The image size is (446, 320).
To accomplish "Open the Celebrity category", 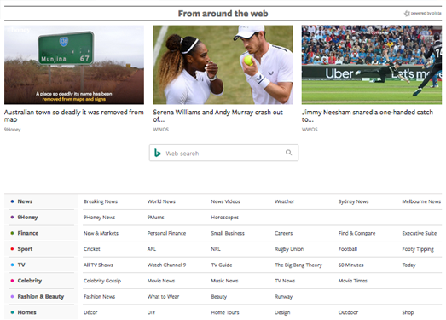I will tap(30, 281).
